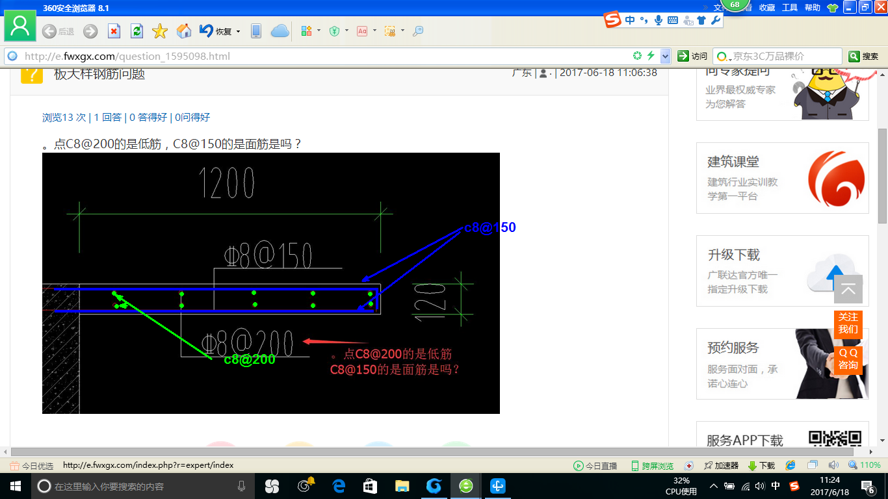888x499 pixels.
Task: Toggle the Sogou punctuation mode icon
Action: click(x=644, y=20)
